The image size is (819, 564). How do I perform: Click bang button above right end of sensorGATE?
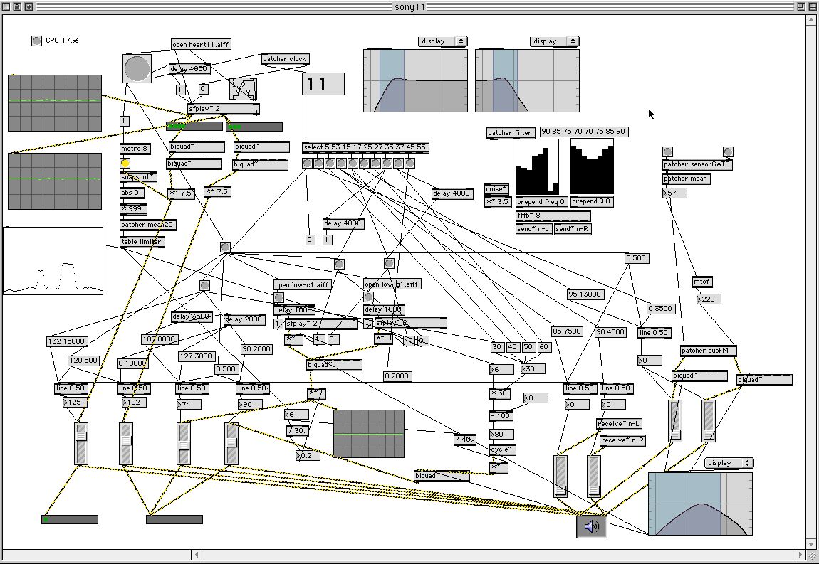tap(728, 151)
